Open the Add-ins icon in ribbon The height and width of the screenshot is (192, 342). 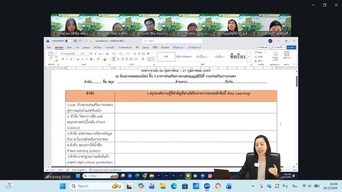point(287,55)
